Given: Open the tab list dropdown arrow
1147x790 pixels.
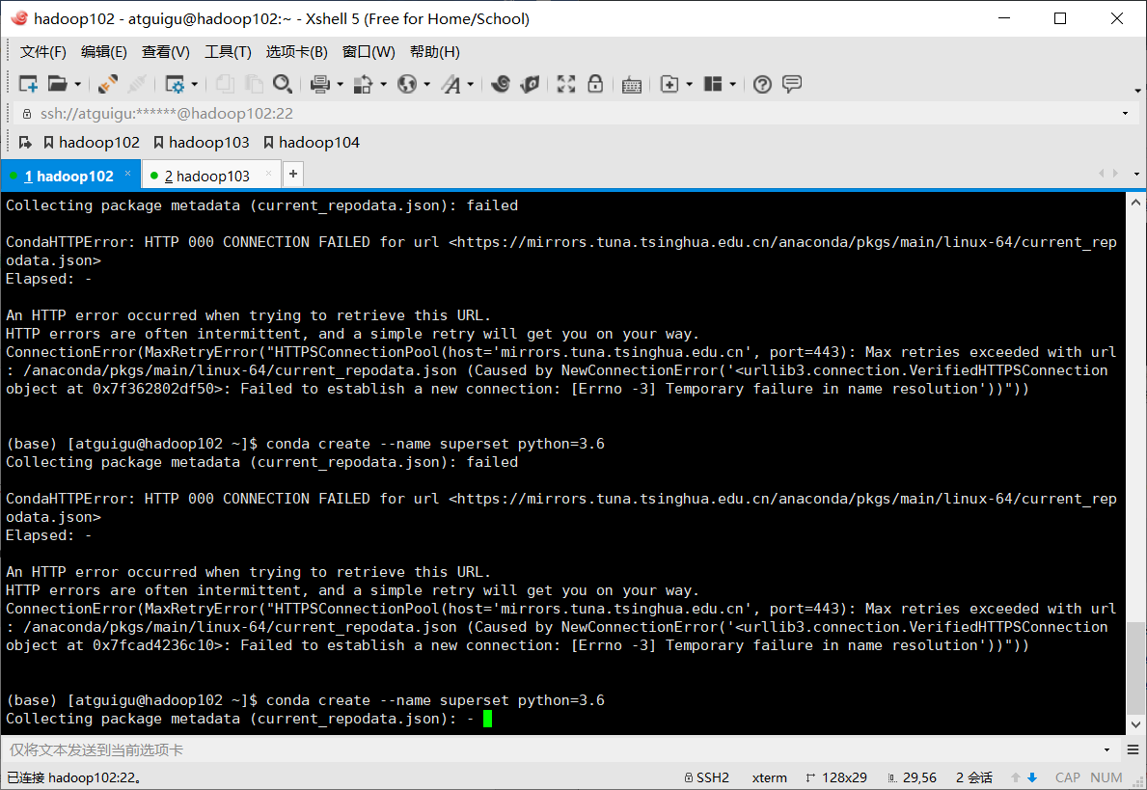Looking at the screenshot, I should pos(1136,174).
